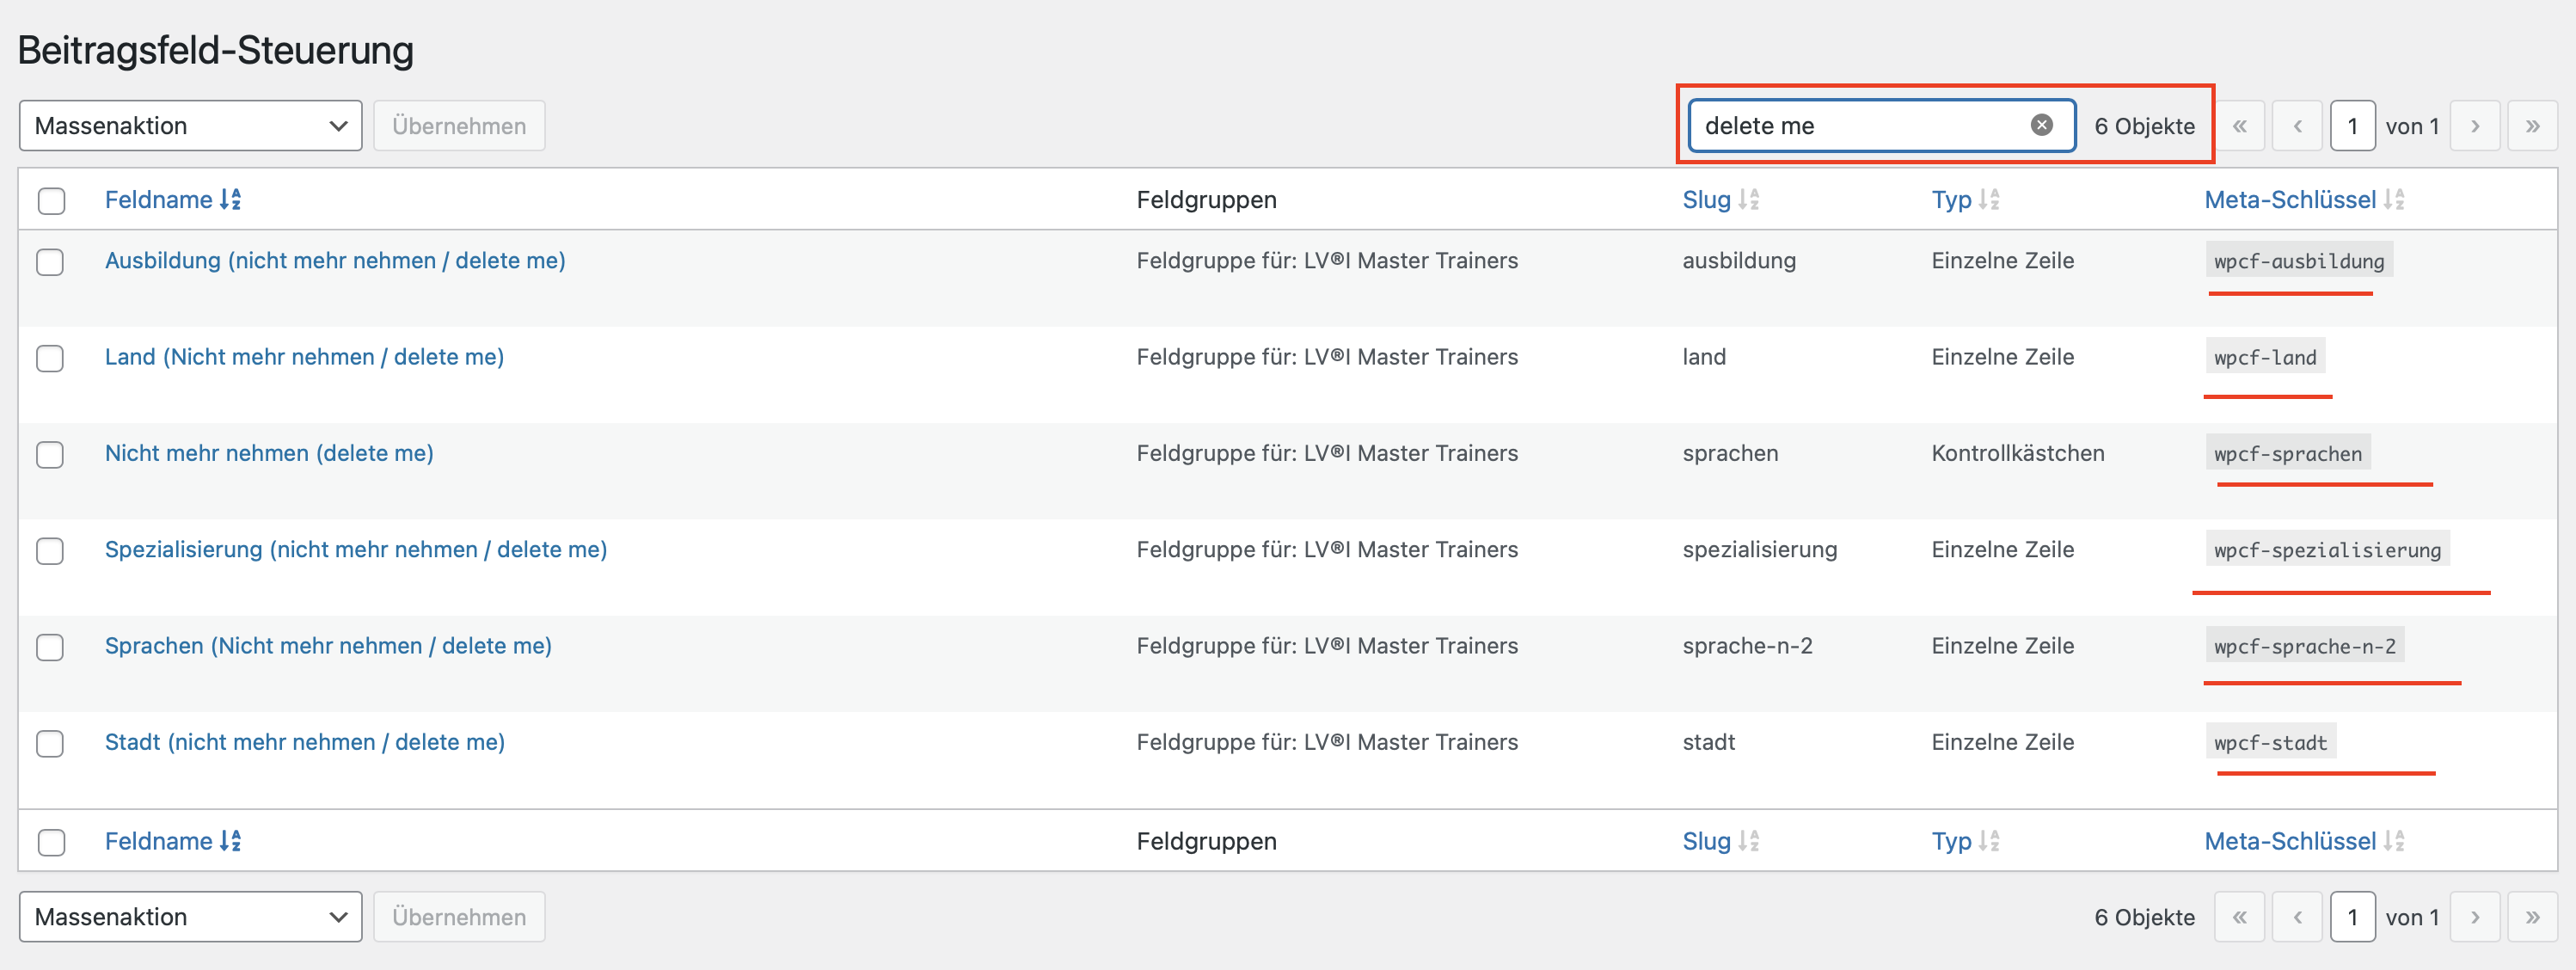Check the Nicht mehr nehmen (delete me) row
Viewport: 2576px width, 970px height.
point(50,455)
